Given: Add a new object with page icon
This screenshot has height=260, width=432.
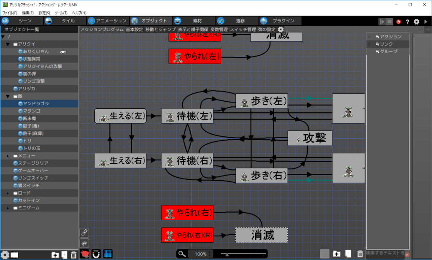Looking at the screenshot, I should 64,255.
